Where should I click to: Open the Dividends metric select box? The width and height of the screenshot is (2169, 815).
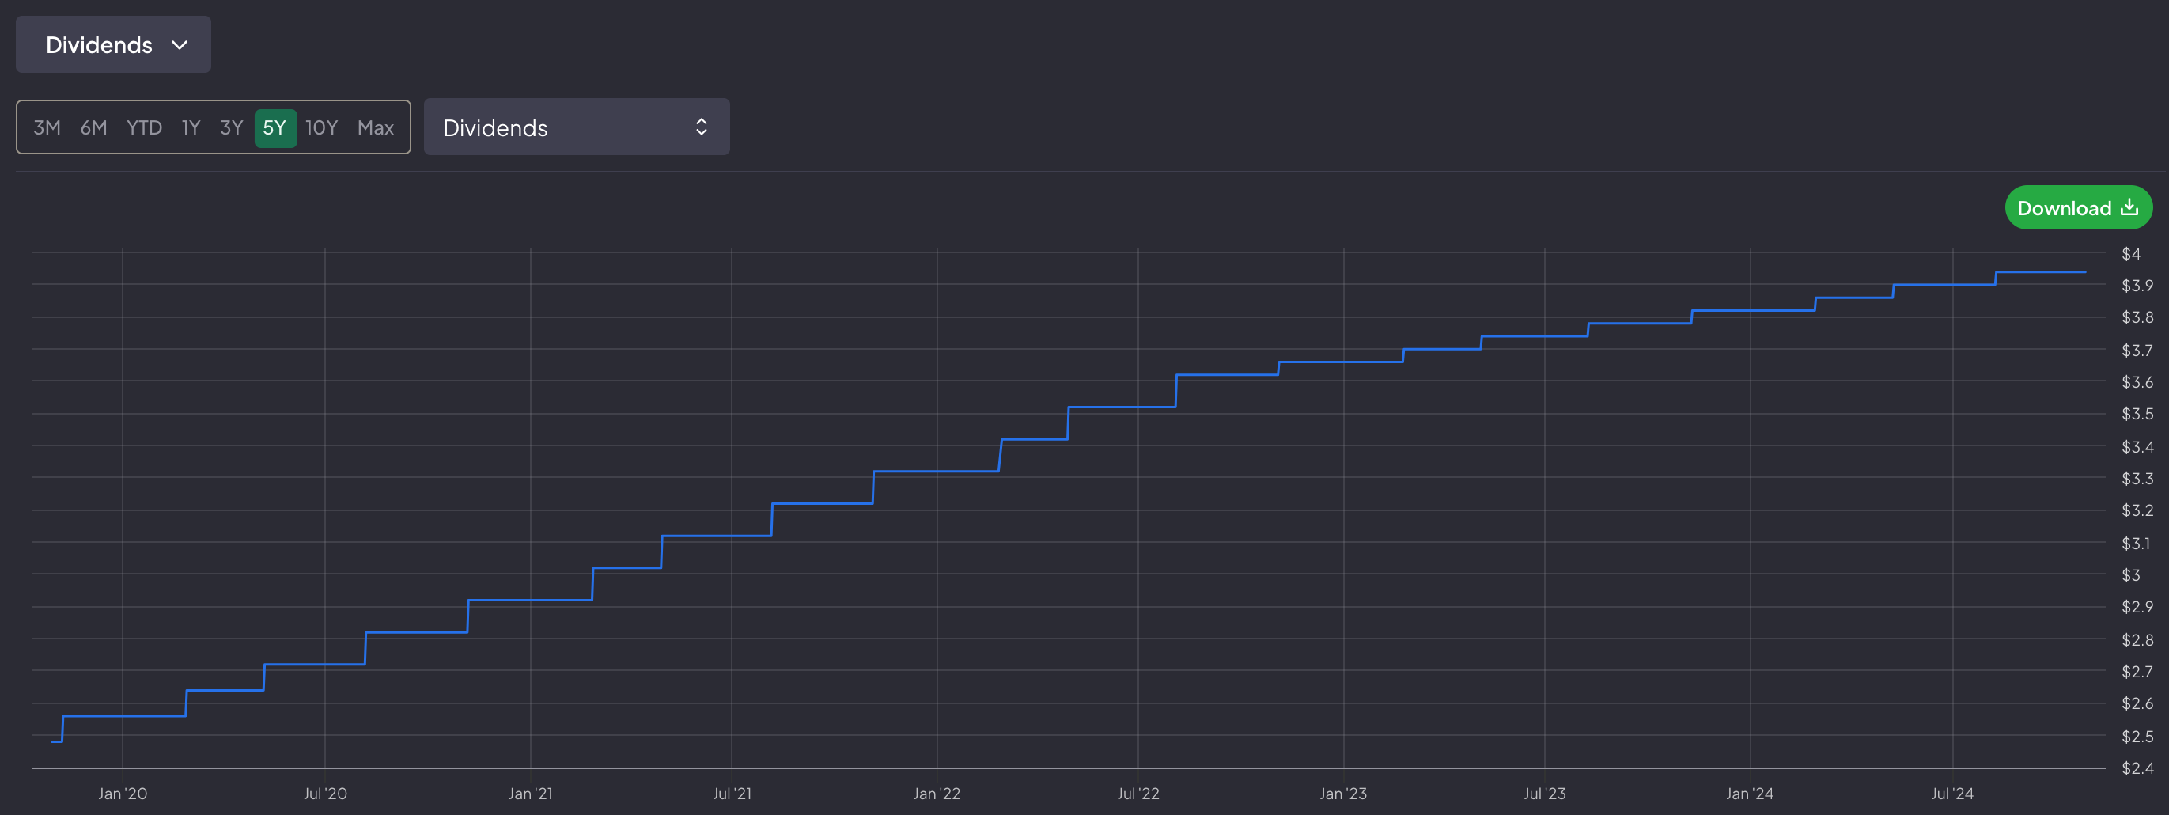click(x=577, y=127)
